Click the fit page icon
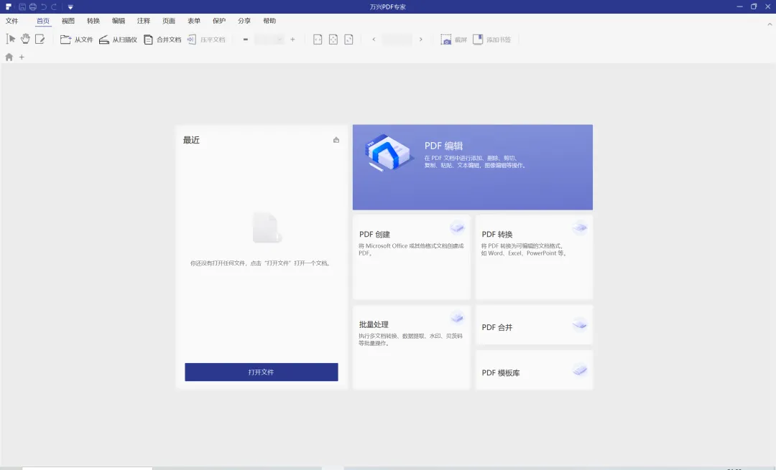 [x=333, y=39]
